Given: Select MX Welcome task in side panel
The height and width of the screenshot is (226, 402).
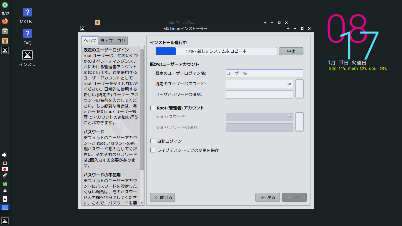Looking at the screenshot, I should coord(5,41).
